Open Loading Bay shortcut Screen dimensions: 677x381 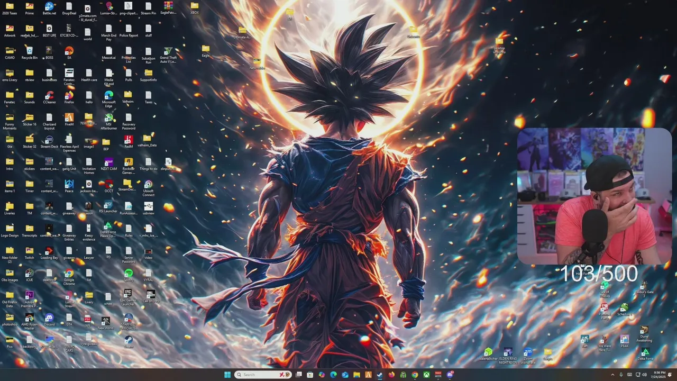(49, 253)
